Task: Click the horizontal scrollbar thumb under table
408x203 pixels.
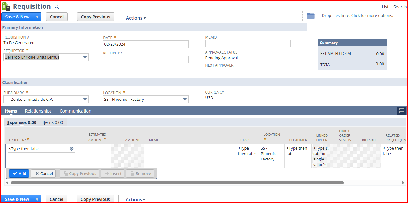Action: 177,183
